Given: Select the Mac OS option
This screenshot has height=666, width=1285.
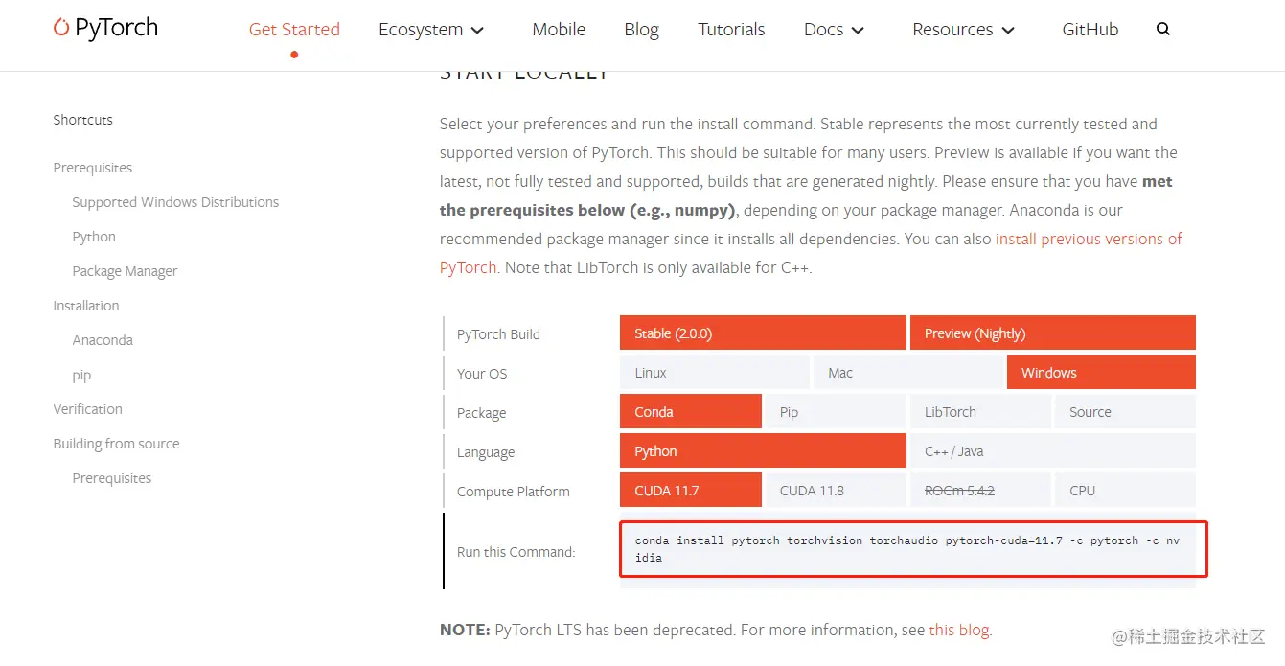Looking at the screenshot, I should click(907, 373).
